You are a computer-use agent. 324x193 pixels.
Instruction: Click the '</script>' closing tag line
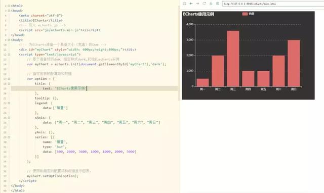(x=28, y=181)
